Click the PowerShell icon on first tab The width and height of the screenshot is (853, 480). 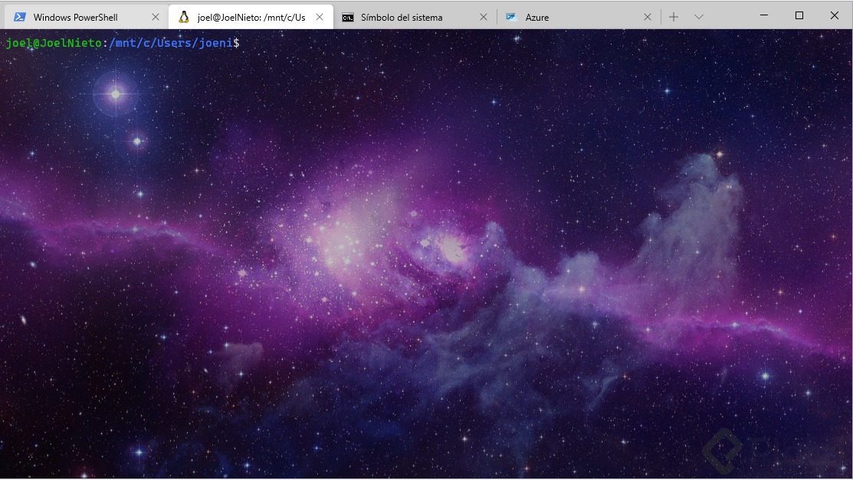pos(20,17)
